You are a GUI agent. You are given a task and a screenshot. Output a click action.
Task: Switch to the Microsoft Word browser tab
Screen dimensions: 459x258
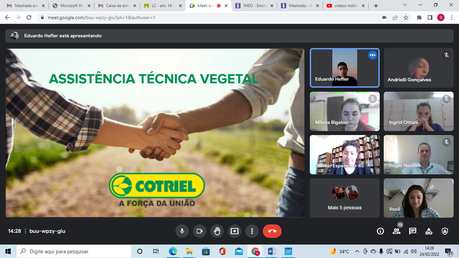pos(71,6)
